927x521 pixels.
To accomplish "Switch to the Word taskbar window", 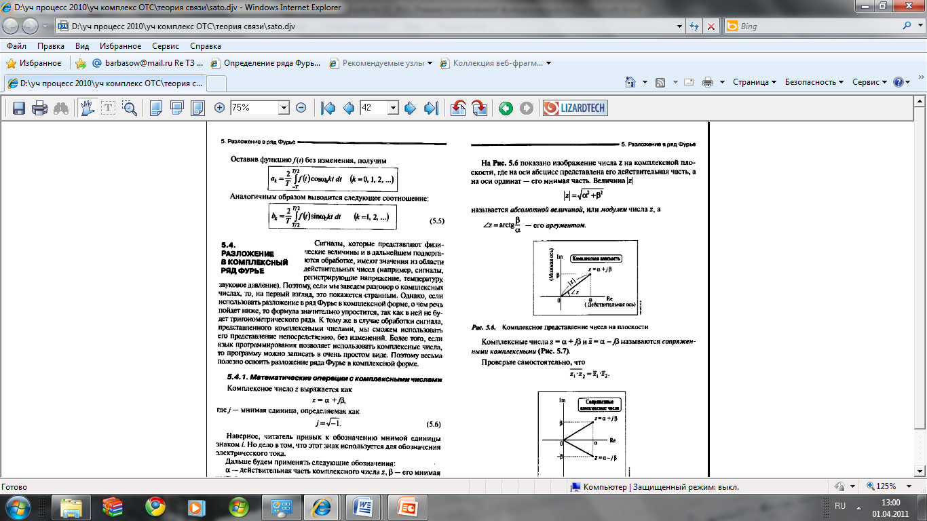I will click(x=362, y=507).
